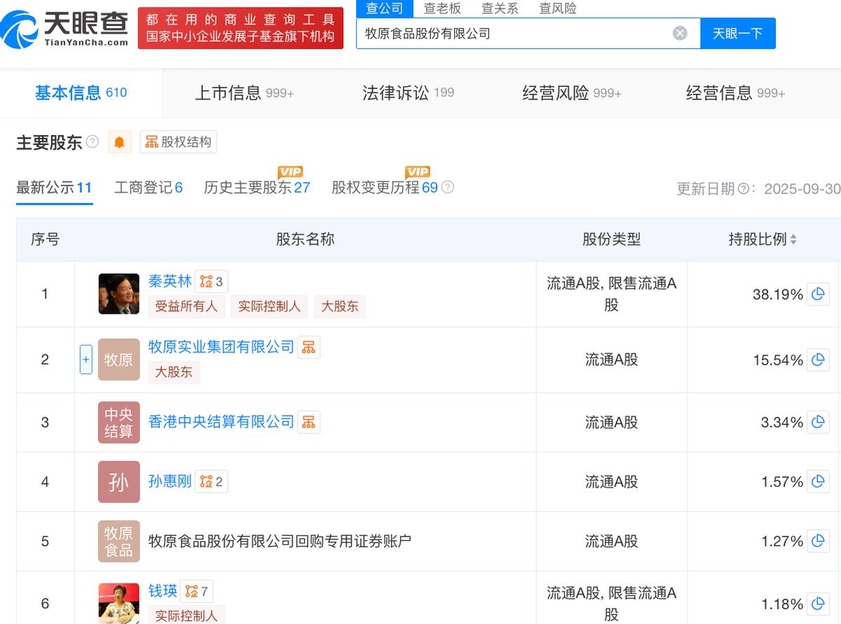Click the 孙 avatar
This screenshot has height=624, width=841.
tap(118, 482)
